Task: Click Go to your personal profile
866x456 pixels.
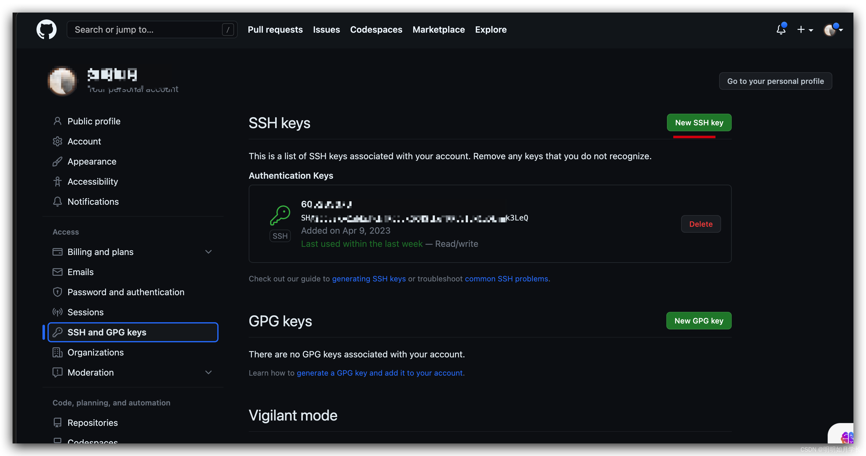Action: coord(775,81)
